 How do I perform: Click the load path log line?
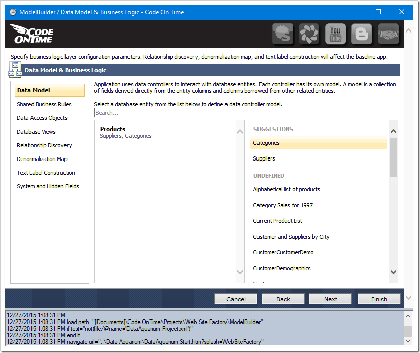135,322
